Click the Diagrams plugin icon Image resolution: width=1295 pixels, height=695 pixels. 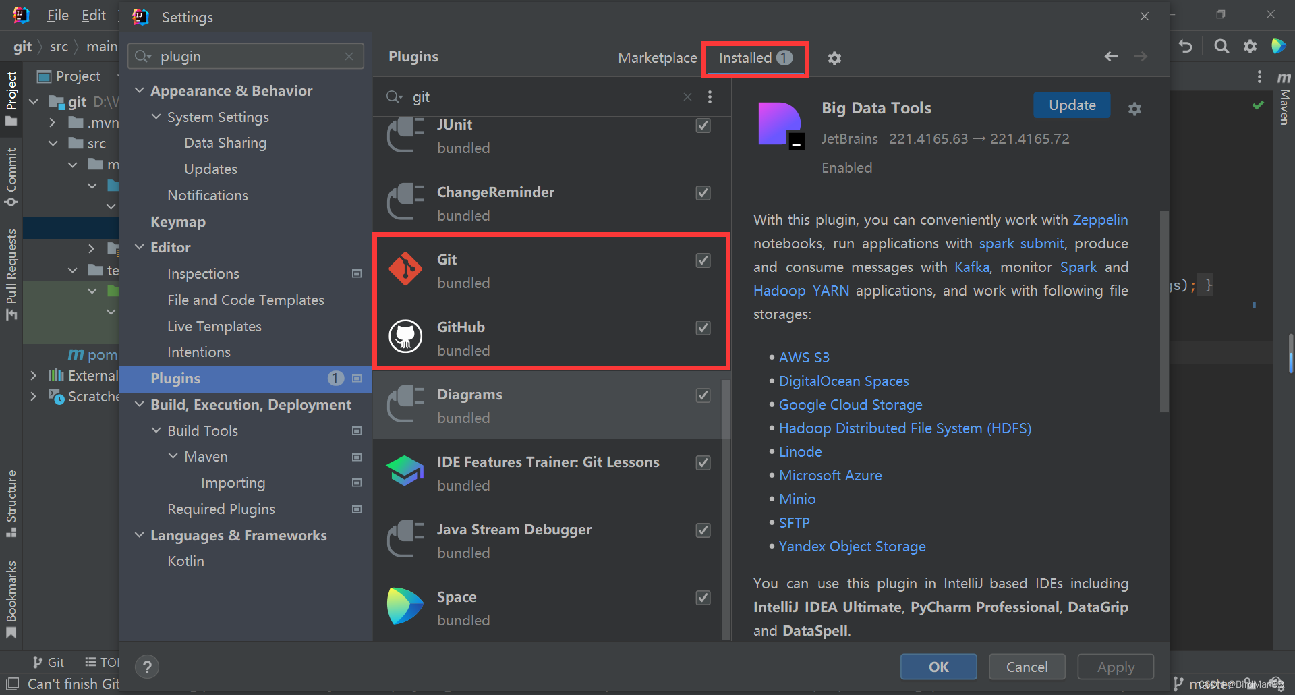pyautogui.click(x=405, y=404)
